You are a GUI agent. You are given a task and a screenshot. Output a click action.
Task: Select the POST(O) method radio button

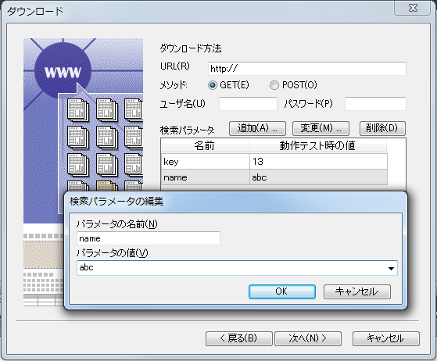[x=274, y=85]
